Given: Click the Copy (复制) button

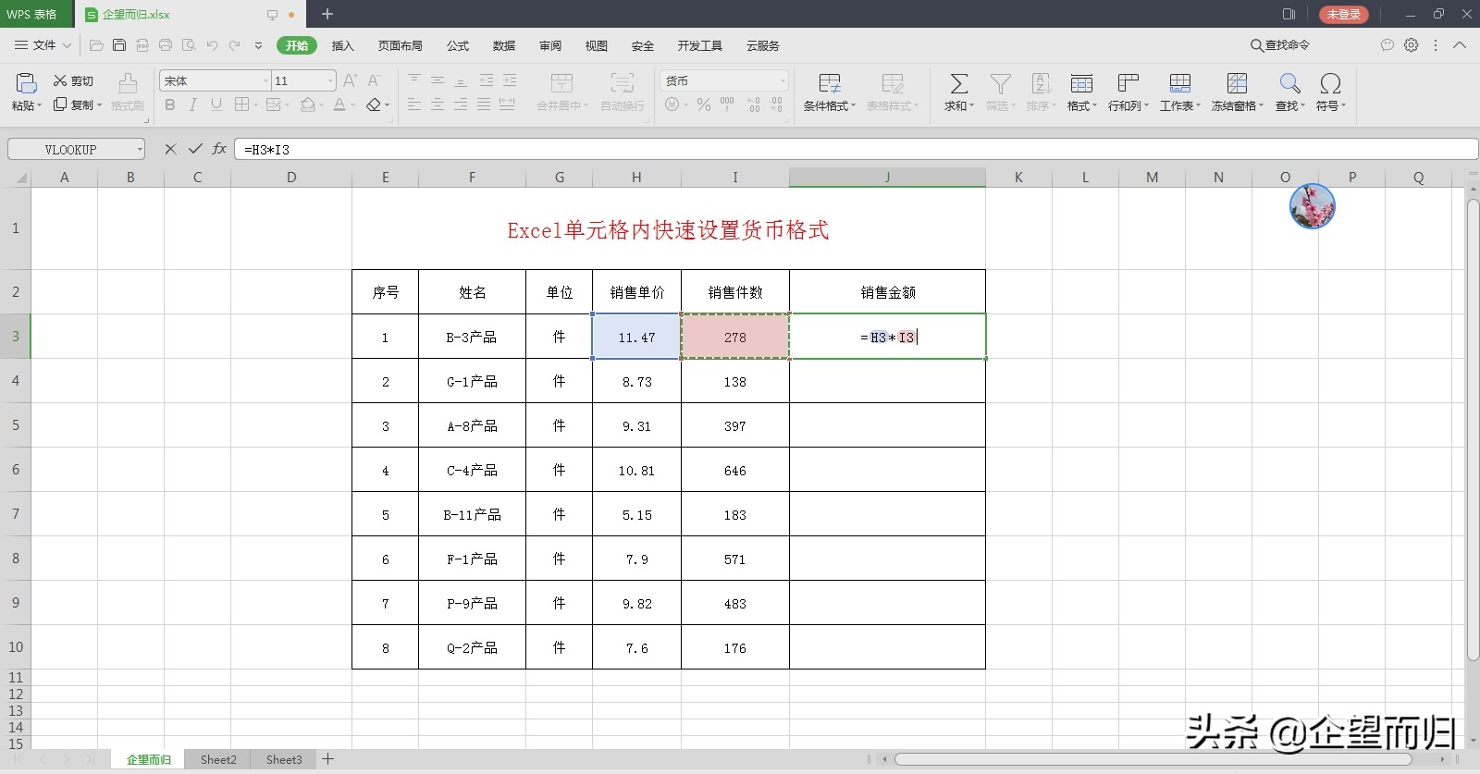Looking at the screenshot, I should point(76,105).
